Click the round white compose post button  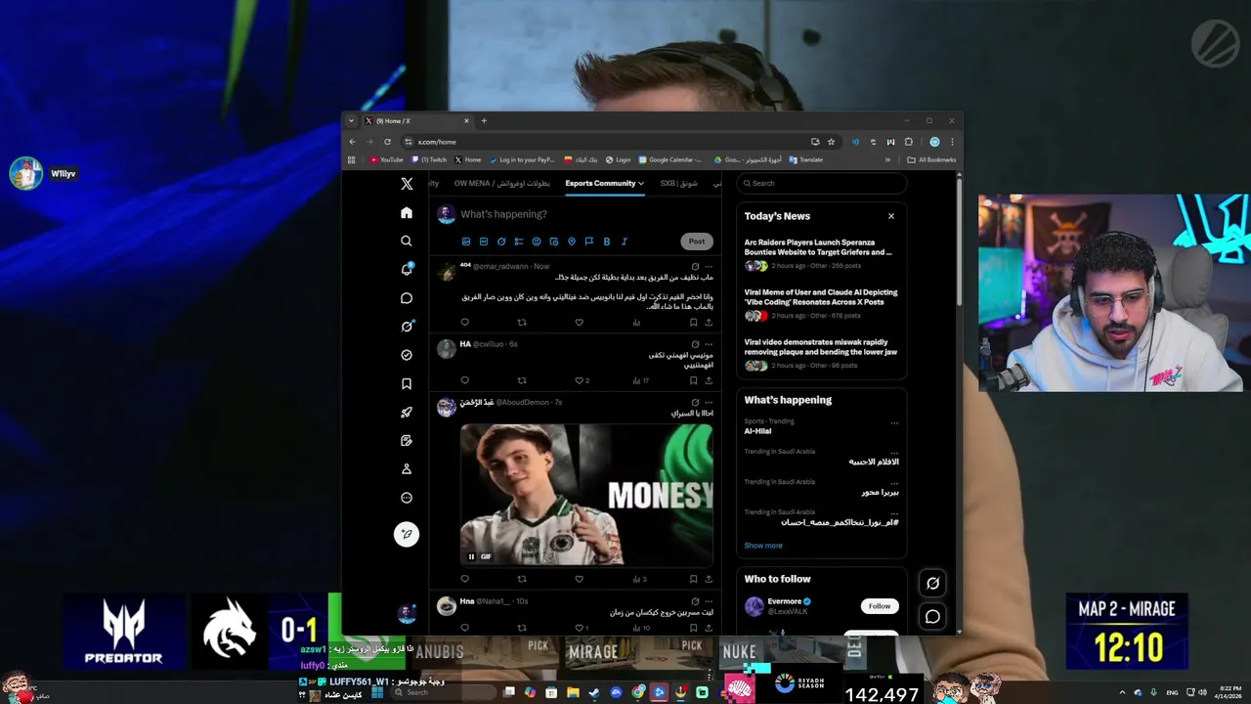[407, 534]
